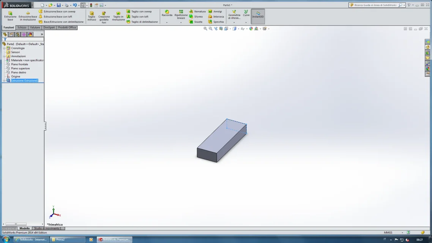Choose Estrusione/base con sweep
This screenshot has height=243, width=432.
[x=57, y=11]
